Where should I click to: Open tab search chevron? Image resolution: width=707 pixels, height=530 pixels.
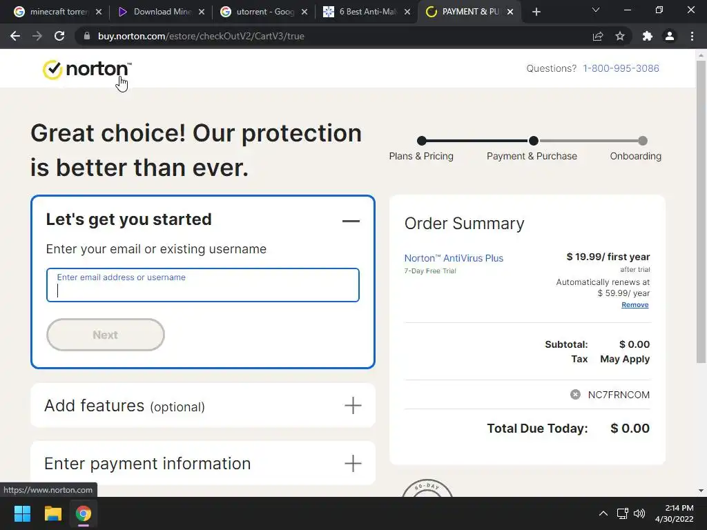coord(596,10)
